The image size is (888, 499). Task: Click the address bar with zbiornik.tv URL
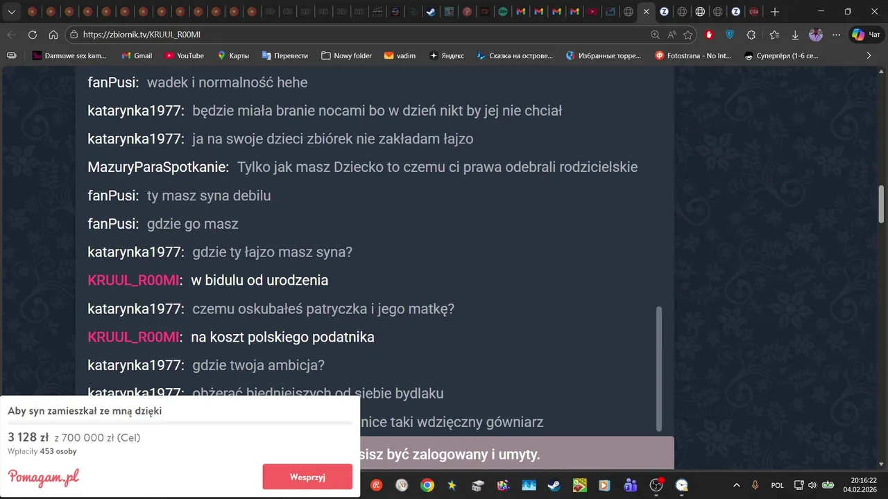[x=357, y=35]
